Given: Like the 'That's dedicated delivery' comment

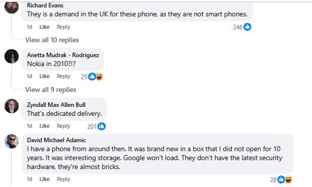Looking at the screenshot, I should coord(45,126).
